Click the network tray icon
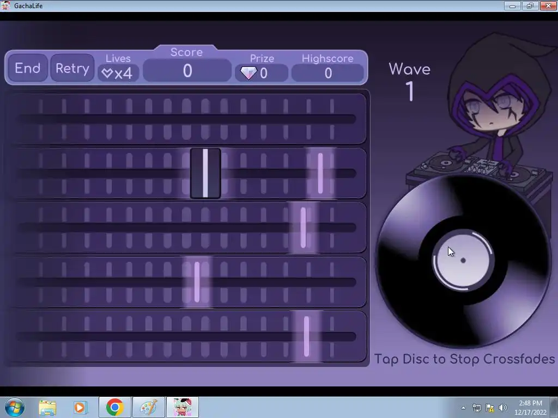Image resolution: width=558 pixels, height=418 pixels. [476, 408]
